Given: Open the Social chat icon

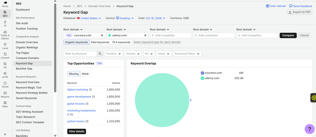Looking at the screenshot, I should (x=5, y=85).
